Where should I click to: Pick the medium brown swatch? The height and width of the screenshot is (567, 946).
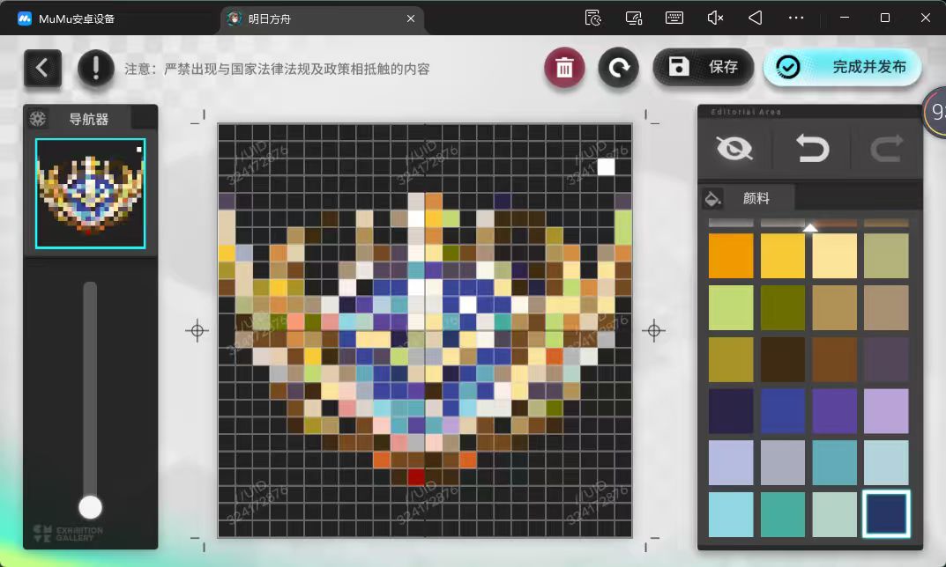(834, 360)
